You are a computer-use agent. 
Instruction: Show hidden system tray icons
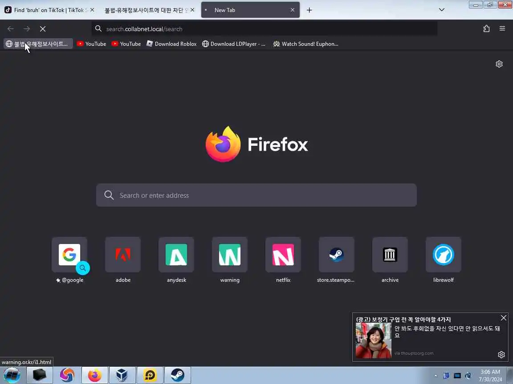[x=436, y=376]
